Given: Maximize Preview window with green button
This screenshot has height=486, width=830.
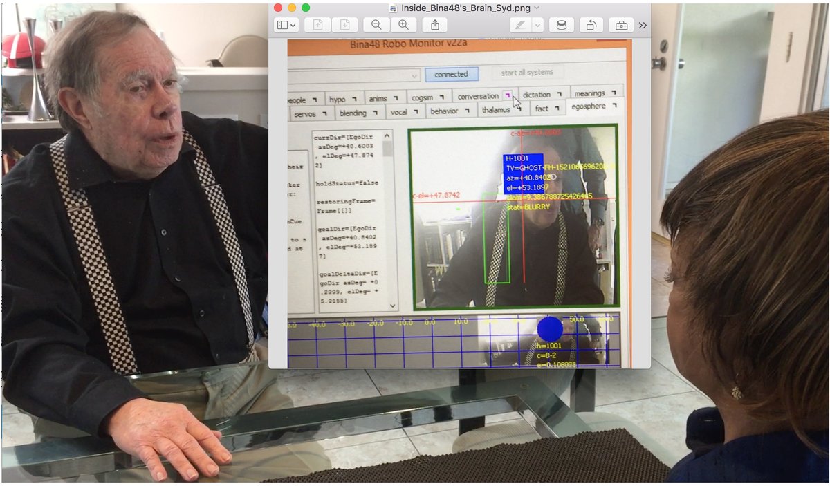Looking at the screenshot, I should coord(306,8).
